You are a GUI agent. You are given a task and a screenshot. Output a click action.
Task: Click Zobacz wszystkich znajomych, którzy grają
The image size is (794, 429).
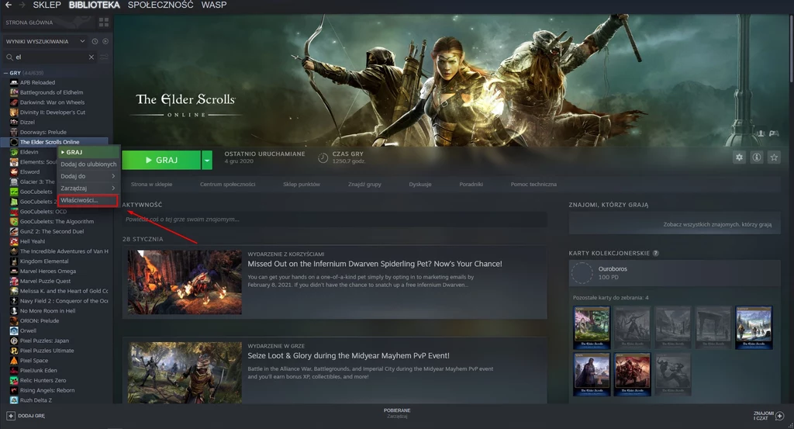tap(717, 224)
